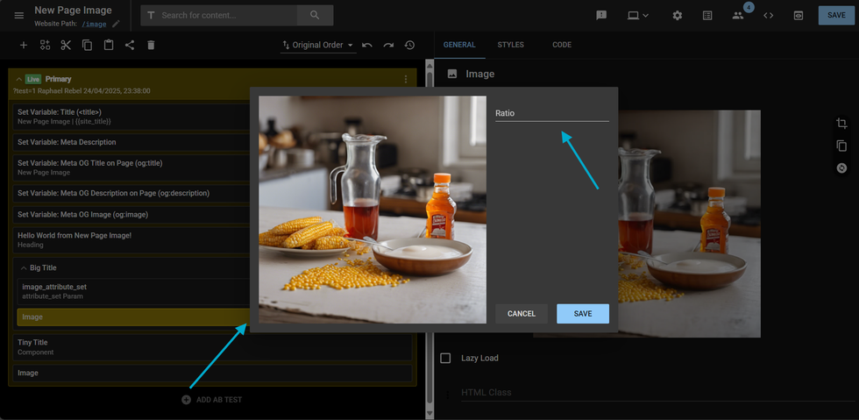
Task: Open the Primary variant three-dot menu
Action: (405, 80)
